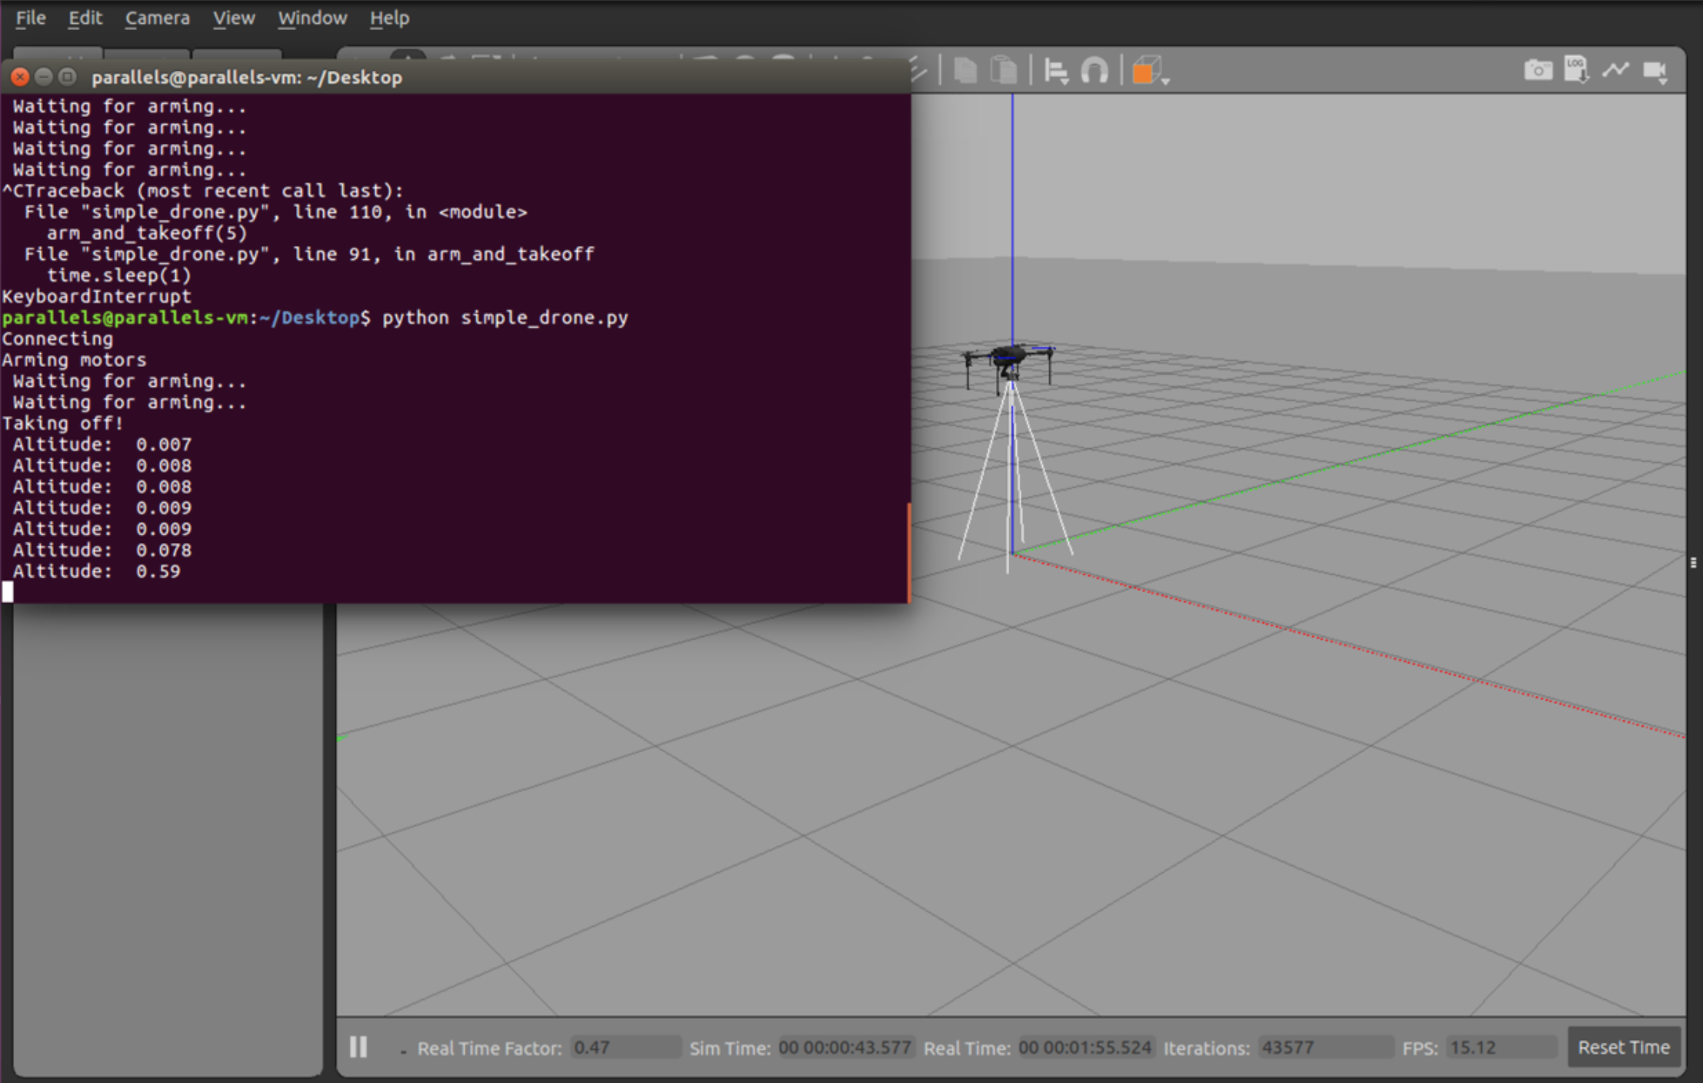Image resolution: width=1703 pixels, height=1083 pixels.
Task: Open the Plot window via graph icon
Action: tap(1615, 71)
